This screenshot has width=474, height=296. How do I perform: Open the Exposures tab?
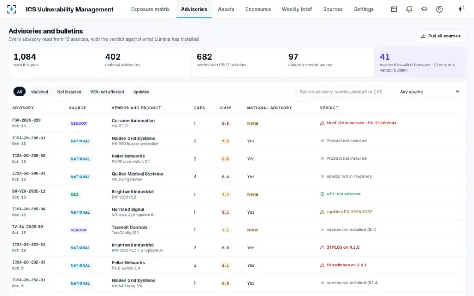tap(258, 9)
